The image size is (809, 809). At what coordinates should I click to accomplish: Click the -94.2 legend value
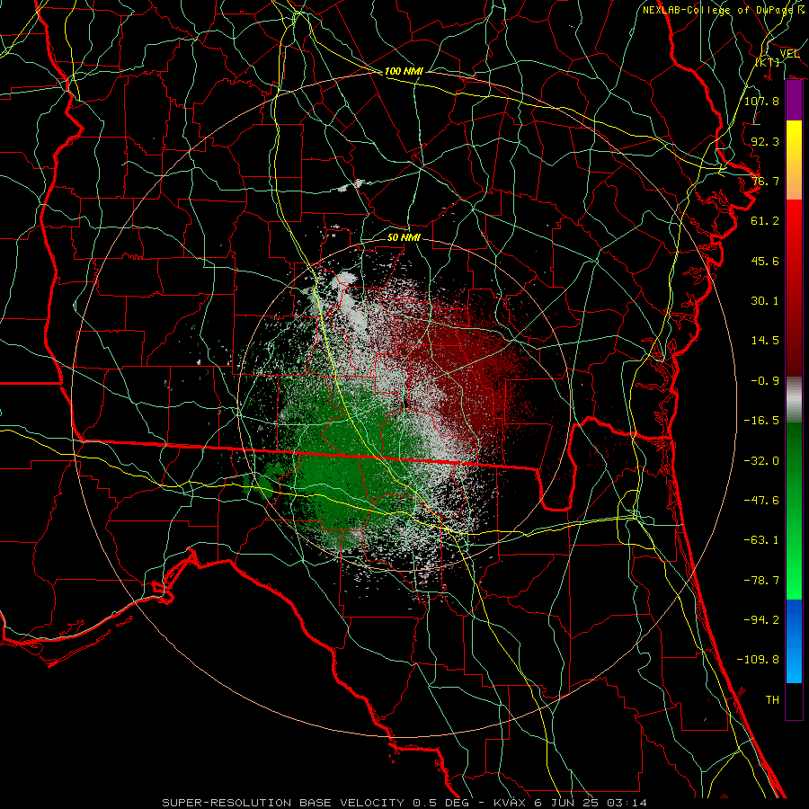pyautogui.click(x=761, y=620)
